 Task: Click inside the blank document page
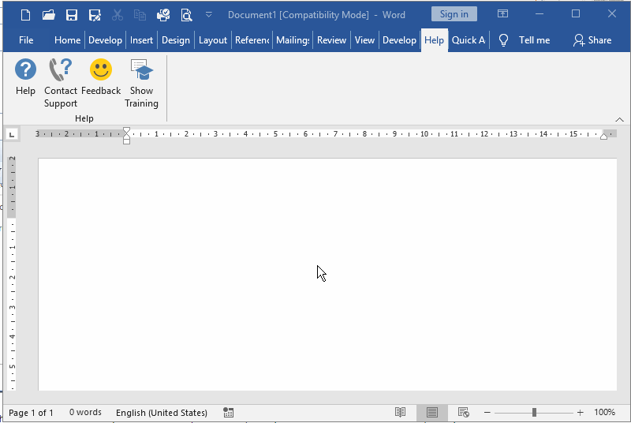tap(327, 274)
